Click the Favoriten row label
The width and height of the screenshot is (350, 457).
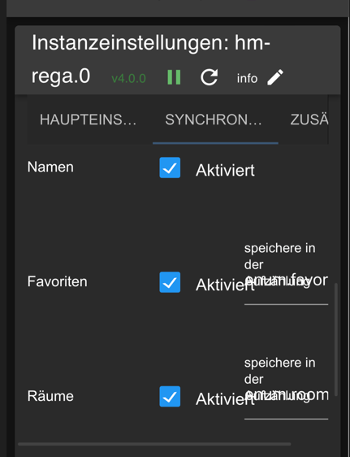coord(58,281)
